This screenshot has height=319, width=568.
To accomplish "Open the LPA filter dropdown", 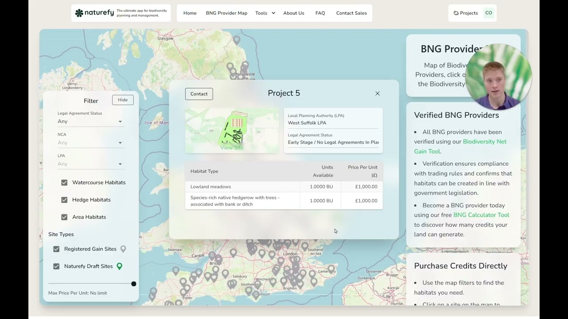I will [x=90, y=164].
